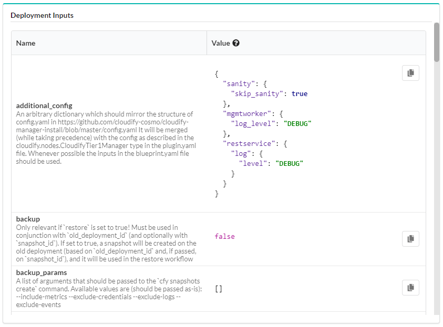
Task: Open the Value column help icon
Action: (x=236, y=43)
